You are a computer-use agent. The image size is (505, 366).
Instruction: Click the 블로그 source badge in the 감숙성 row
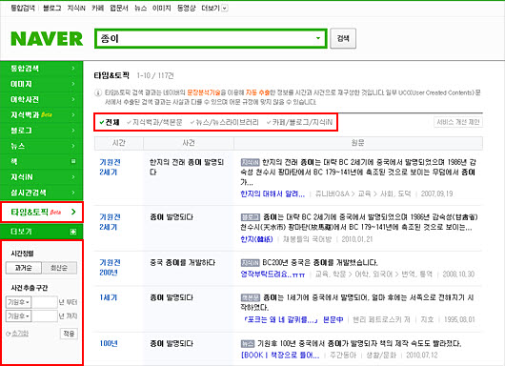click(251, 217)
